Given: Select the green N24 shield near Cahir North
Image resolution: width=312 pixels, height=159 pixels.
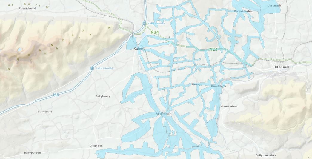Looking at the screenshot, I should tap(155, 32).
